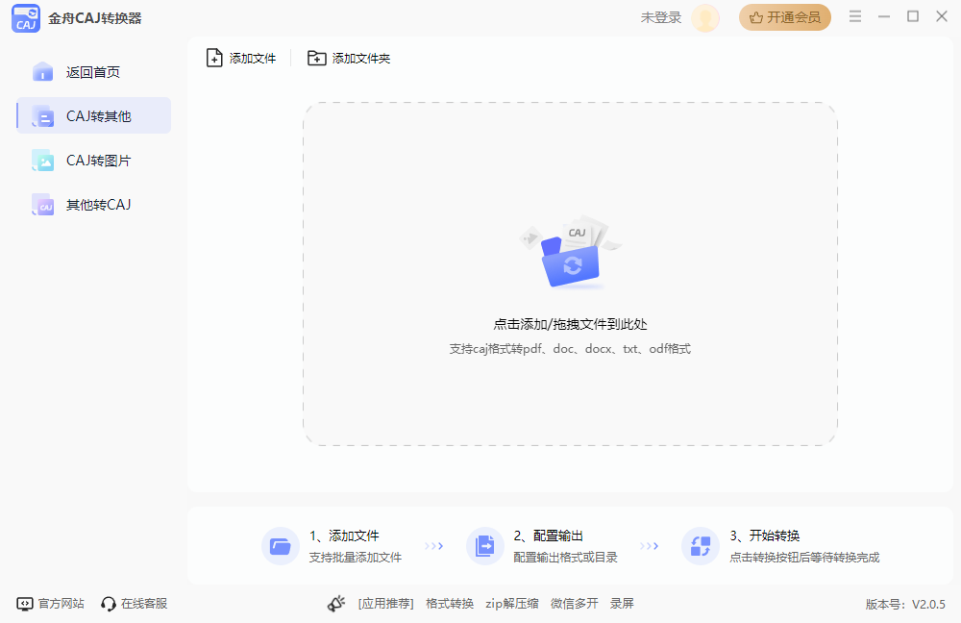Click 点击添加/拖拽文件到此处 text

tap(570, 324)
